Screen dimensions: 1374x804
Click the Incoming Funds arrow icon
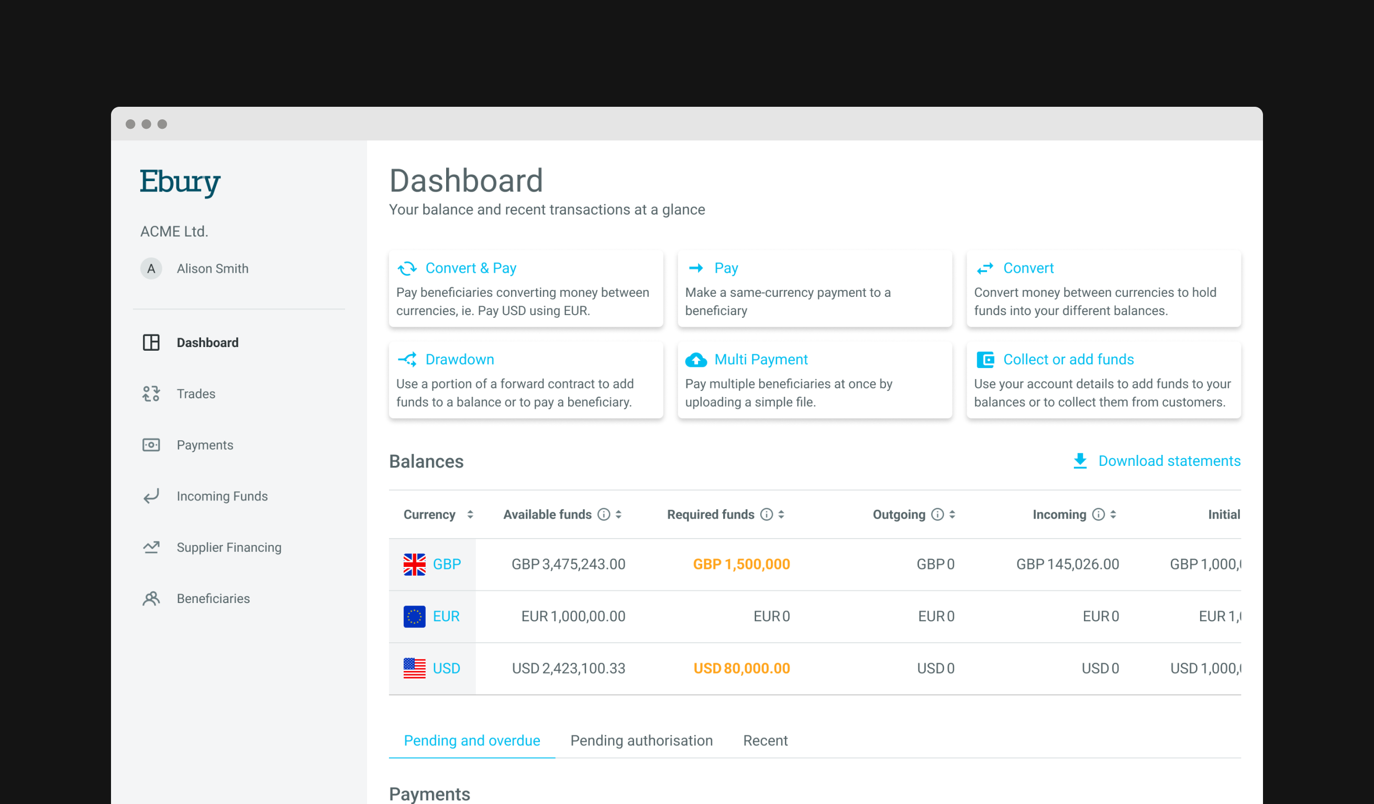pos(151,496)
